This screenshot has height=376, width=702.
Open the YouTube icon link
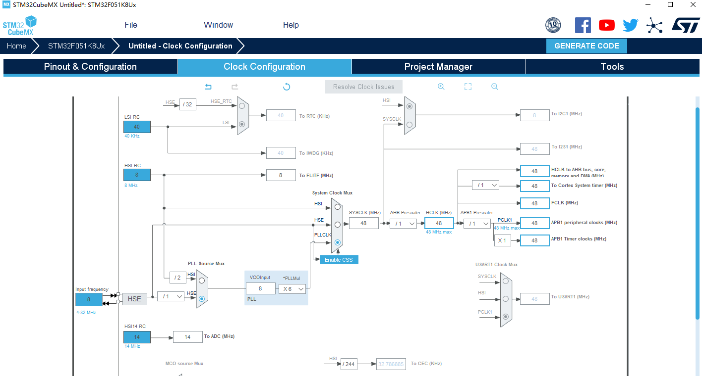click(x=607, y=25)
